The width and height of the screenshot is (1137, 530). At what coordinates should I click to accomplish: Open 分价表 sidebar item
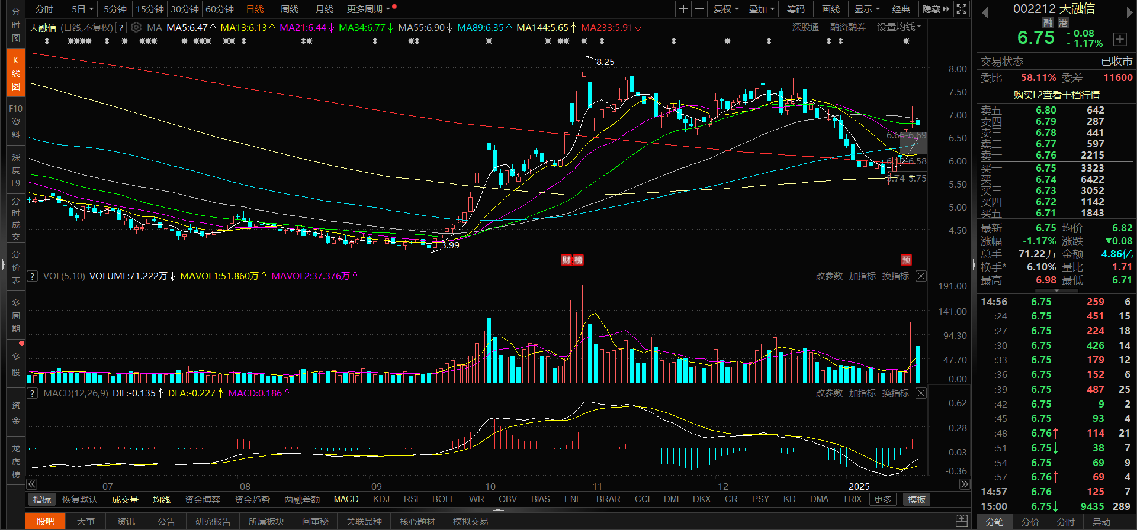[15, 267]
